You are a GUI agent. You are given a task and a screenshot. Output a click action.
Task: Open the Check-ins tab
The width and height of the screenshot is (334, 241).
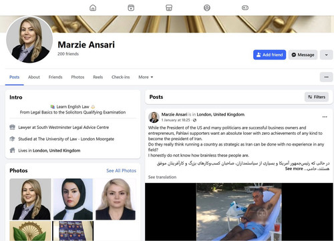[120, 77]
